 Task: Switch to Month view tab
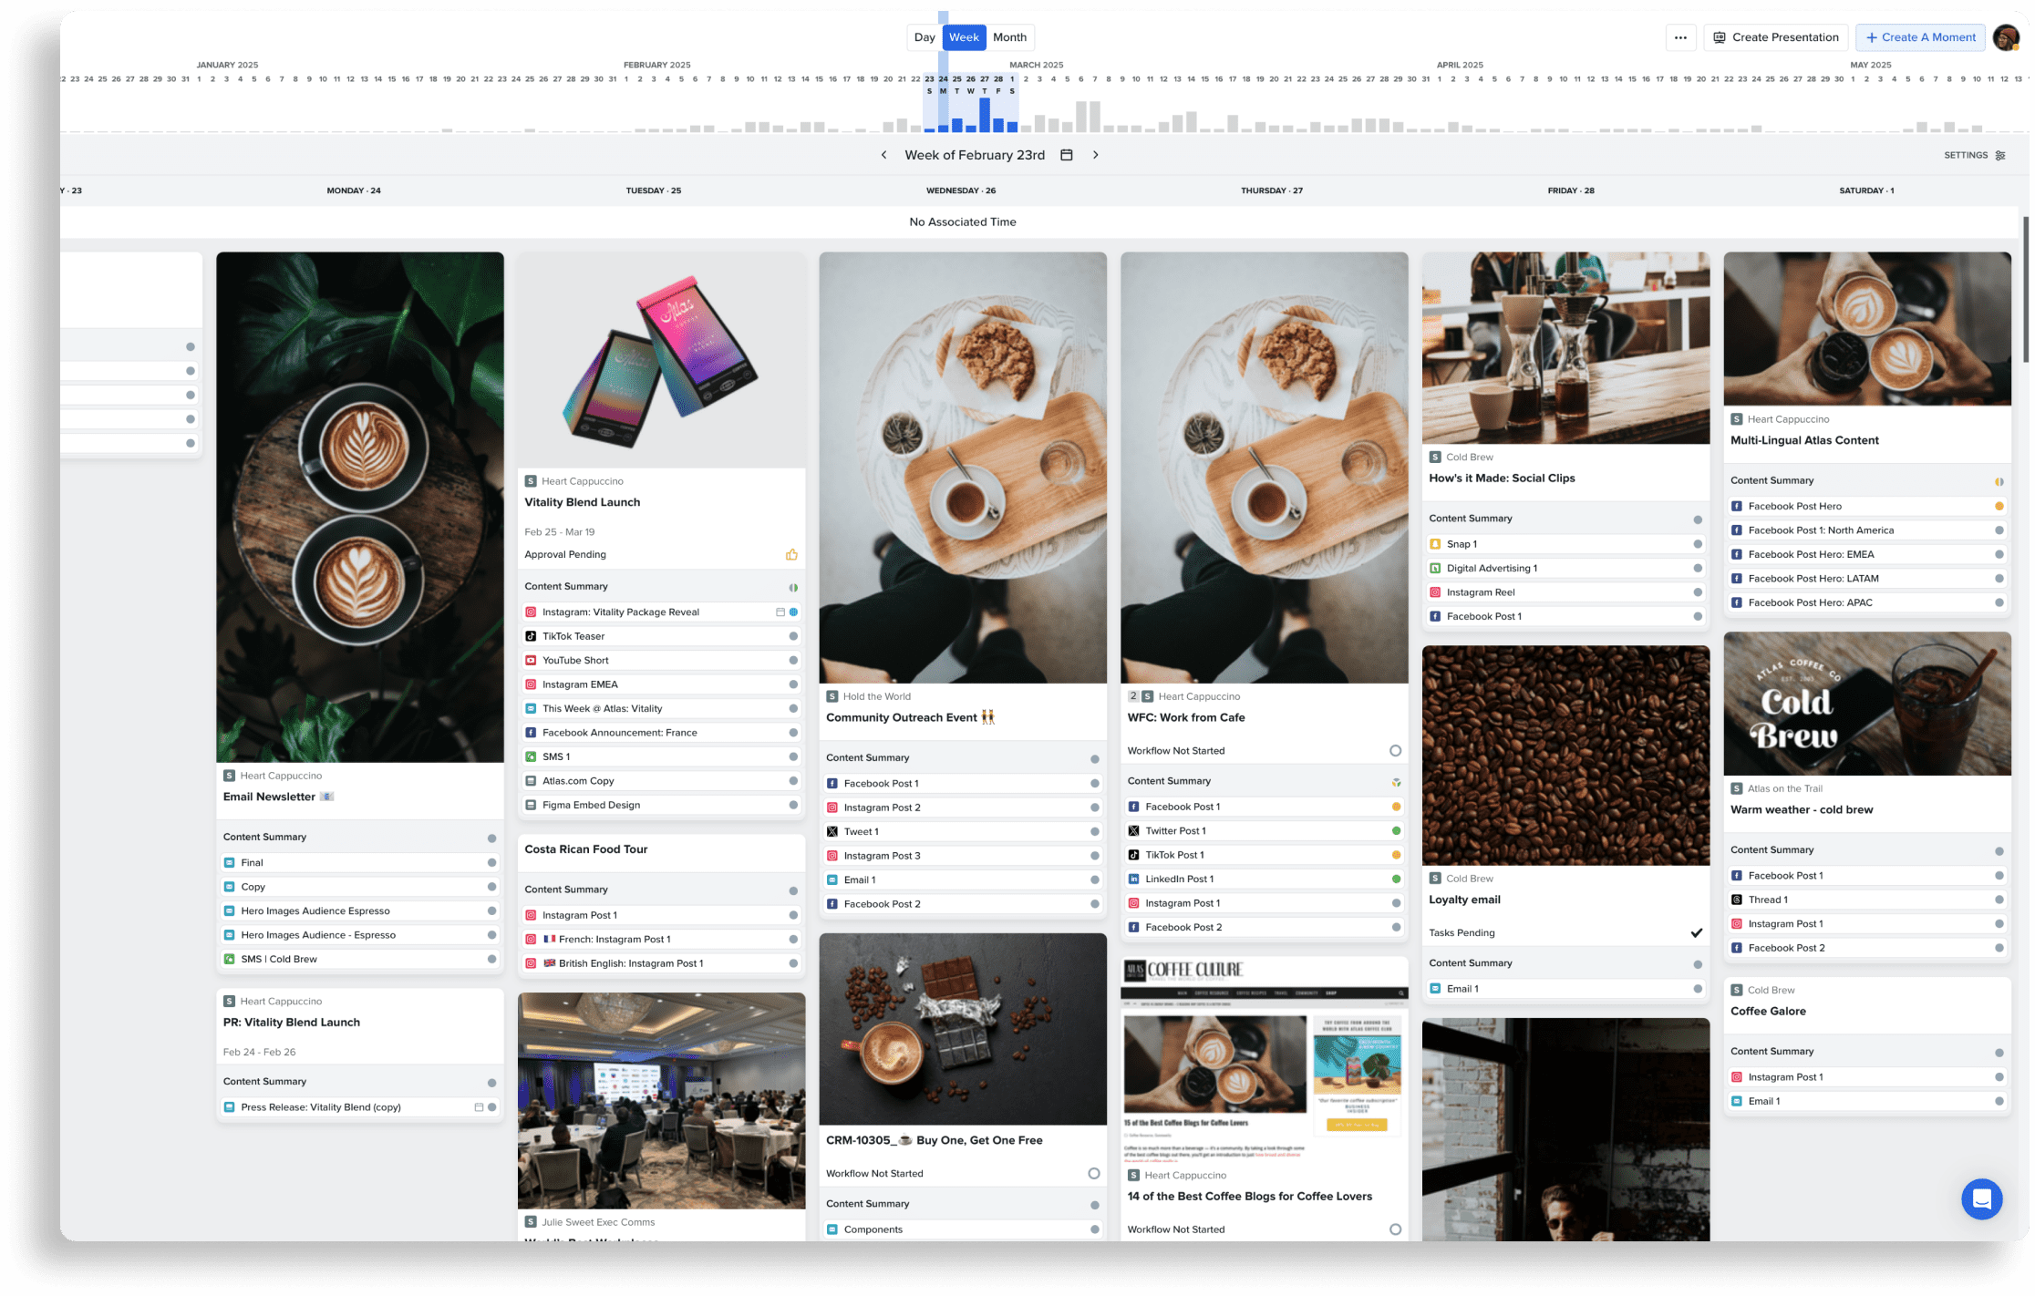coord(1009,37)
